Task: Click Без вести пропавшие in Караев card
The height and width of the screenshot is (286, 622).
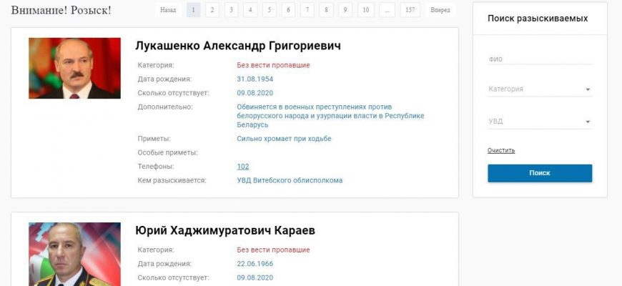Action: [273, 250]
